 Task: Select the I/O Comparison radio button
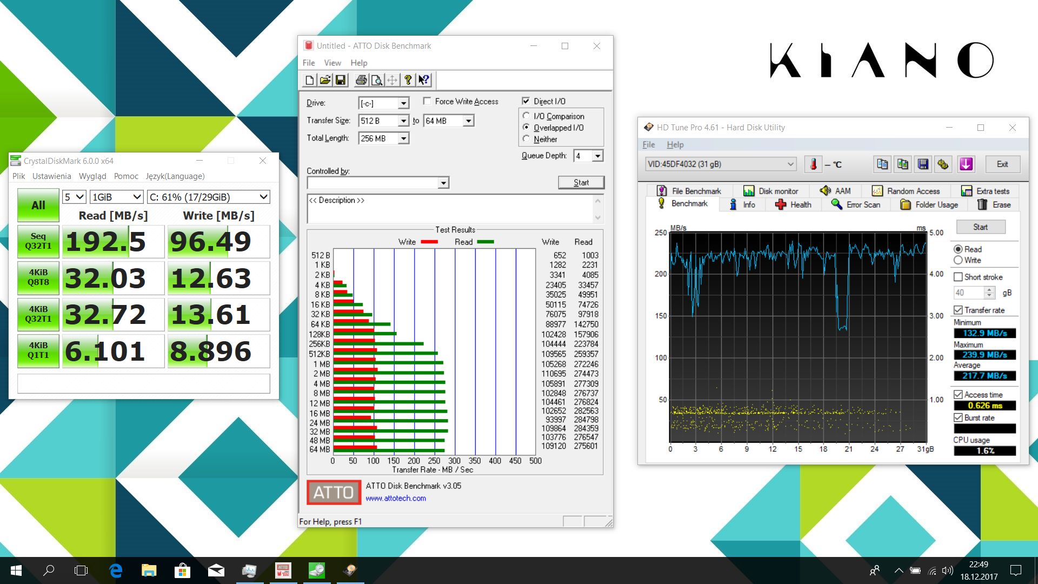(x=526, y=116)
